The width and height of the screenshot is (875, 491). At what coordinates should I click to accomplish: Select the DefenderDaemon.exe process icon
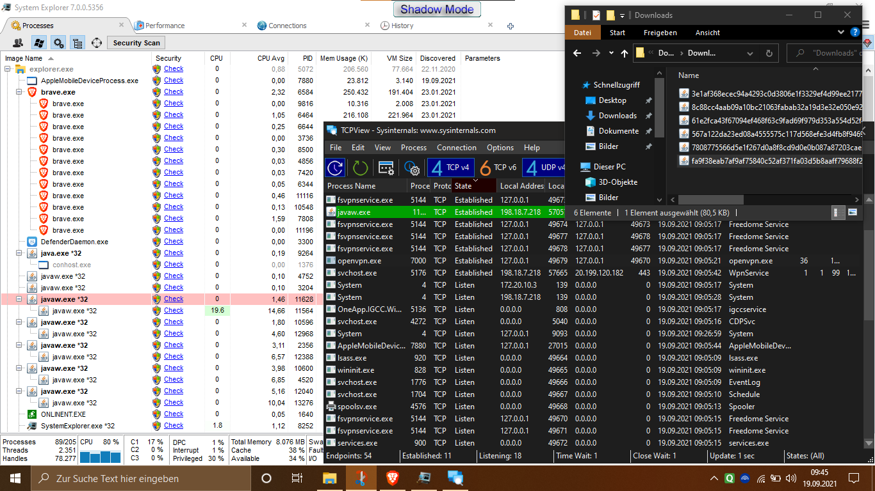point(32,242)
